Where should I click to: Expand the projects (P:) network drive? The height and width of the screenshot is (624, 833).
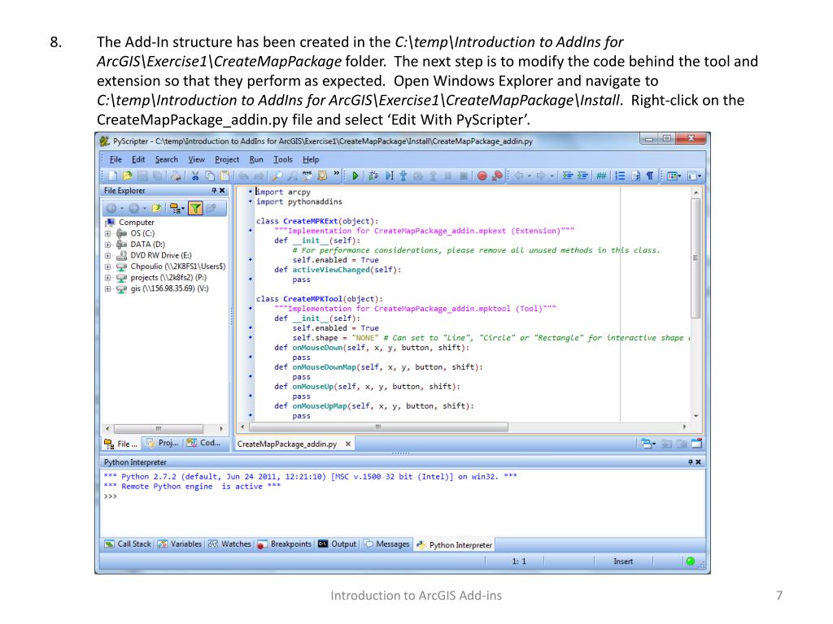point(108,278)
